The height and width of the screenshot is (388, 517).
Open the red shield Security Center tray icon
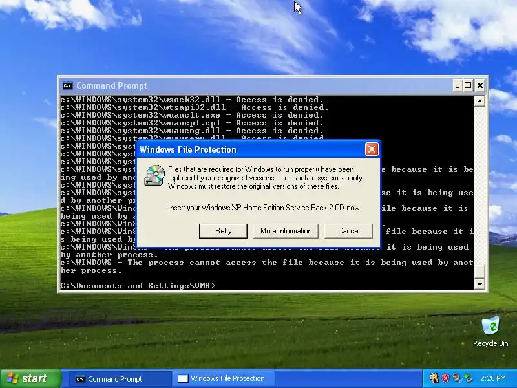coord(445,378)
